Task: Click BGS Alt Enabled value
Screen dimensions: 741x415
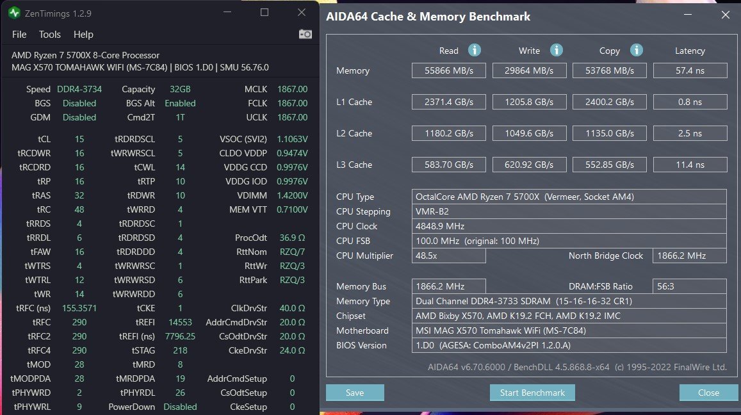Action: pos(180,103)
